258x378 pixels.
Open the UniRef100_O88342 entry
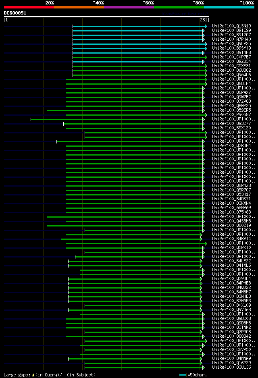231,336
